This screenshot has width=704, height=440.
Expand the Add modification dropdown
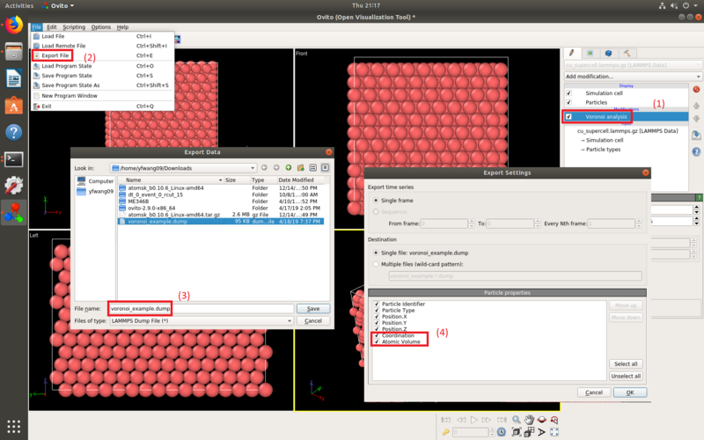[633, 77]
